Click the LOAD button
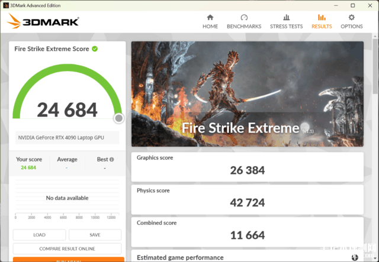 [x=39, y=235]
